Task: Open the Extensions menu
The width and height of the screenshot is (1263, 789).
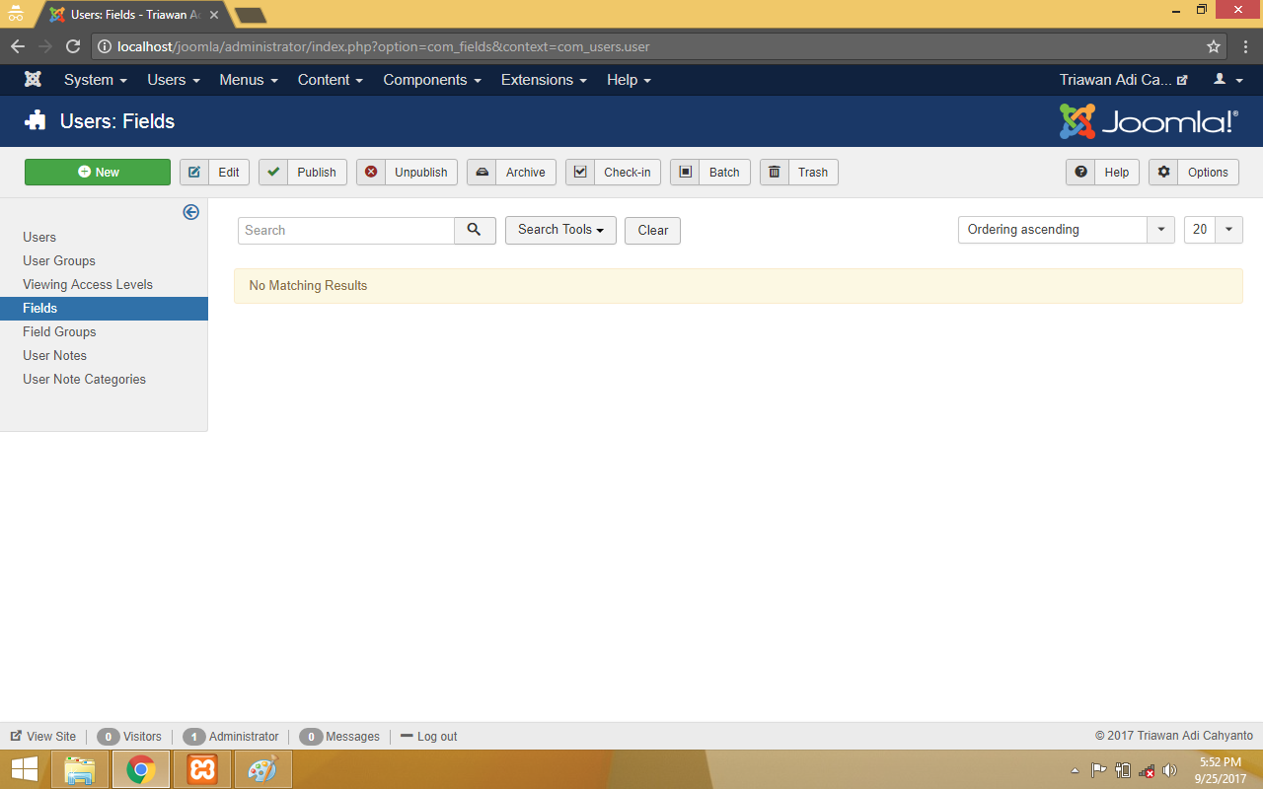Action: 544,80
